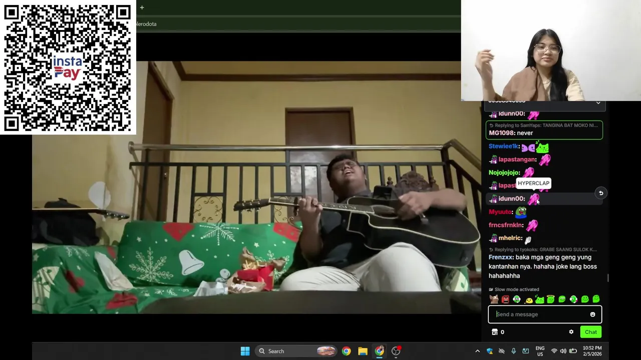Click the HYPERCLAP emote in idunn00's message

tap(533, 199)
